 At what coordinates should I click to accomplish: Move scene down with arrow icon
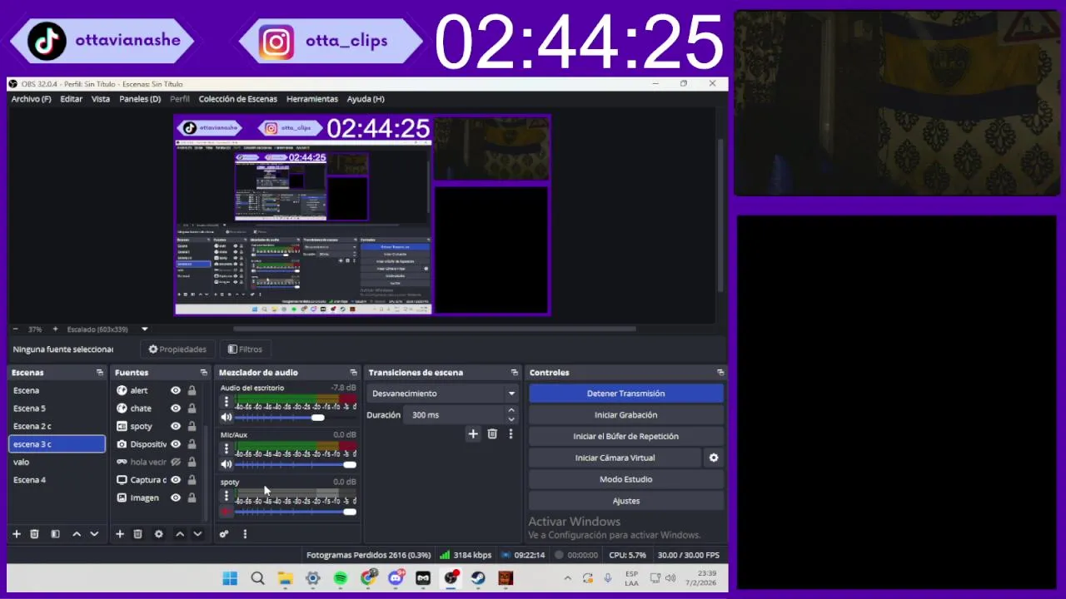pos(94,534)
